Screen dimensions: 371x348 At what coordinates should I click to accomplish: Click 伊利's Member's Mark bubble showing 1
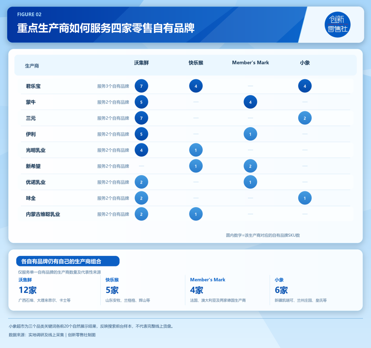pos(250,134)
